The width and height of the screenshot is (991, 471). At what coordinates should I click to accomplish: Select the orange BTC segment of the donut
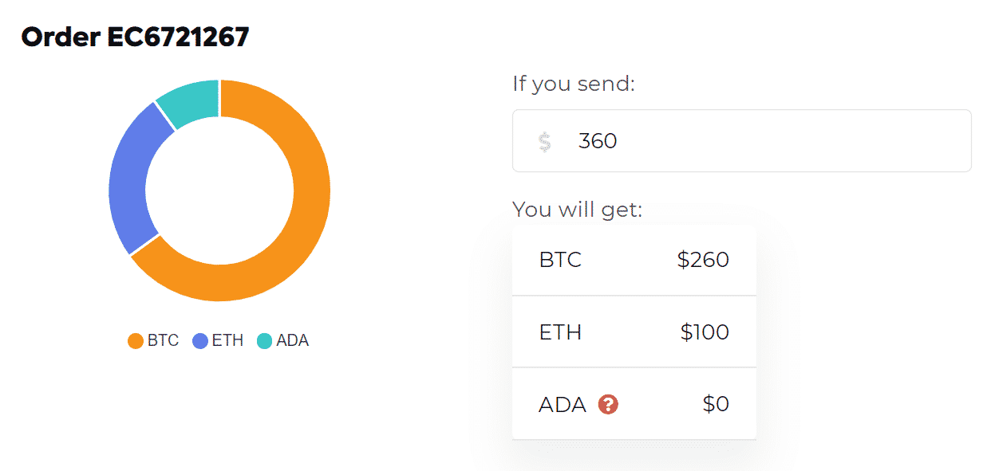pos(307,207)
